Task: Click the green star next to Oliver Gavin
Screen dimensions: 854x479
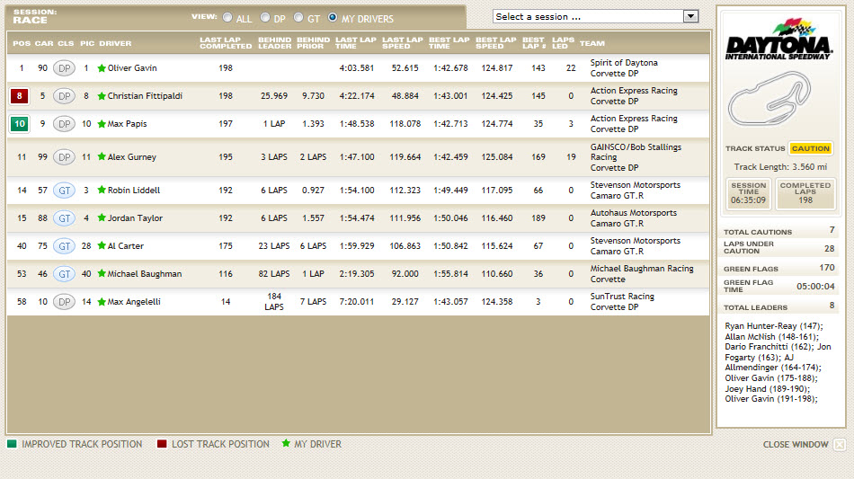Action: click(x=102, y=68)
